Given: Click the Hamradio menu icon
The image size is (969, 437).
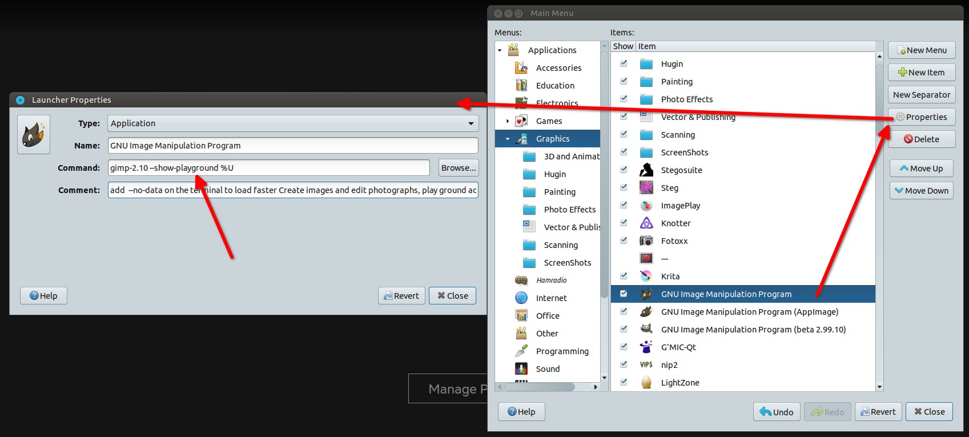Looking at the screenshot, I should coord(521,280).
